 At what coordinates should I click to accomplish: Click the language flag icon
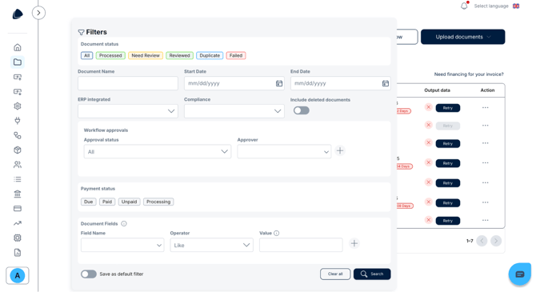click(x=516, y=6)
